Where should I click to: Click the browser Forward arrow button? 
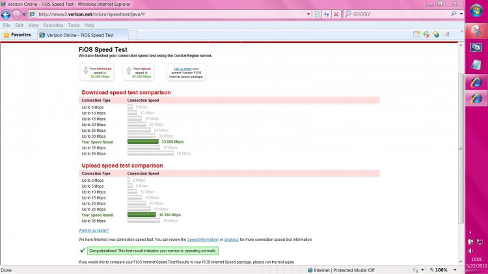(x=16, y=14)
